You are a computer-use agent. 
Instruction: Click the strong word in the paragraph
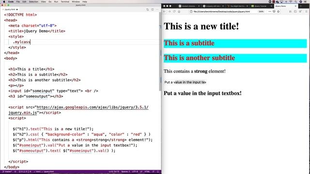pyautogui.click(x=201, y=71)
